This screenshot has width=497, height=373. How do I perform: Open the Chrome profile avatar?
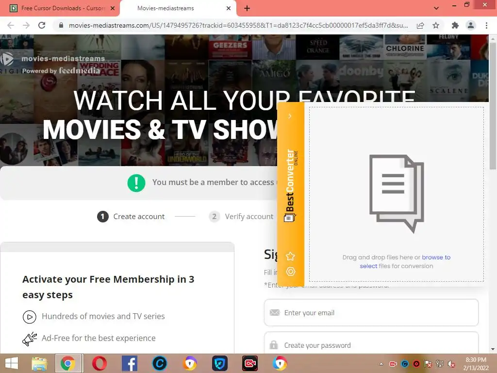[x=471, y=25]
